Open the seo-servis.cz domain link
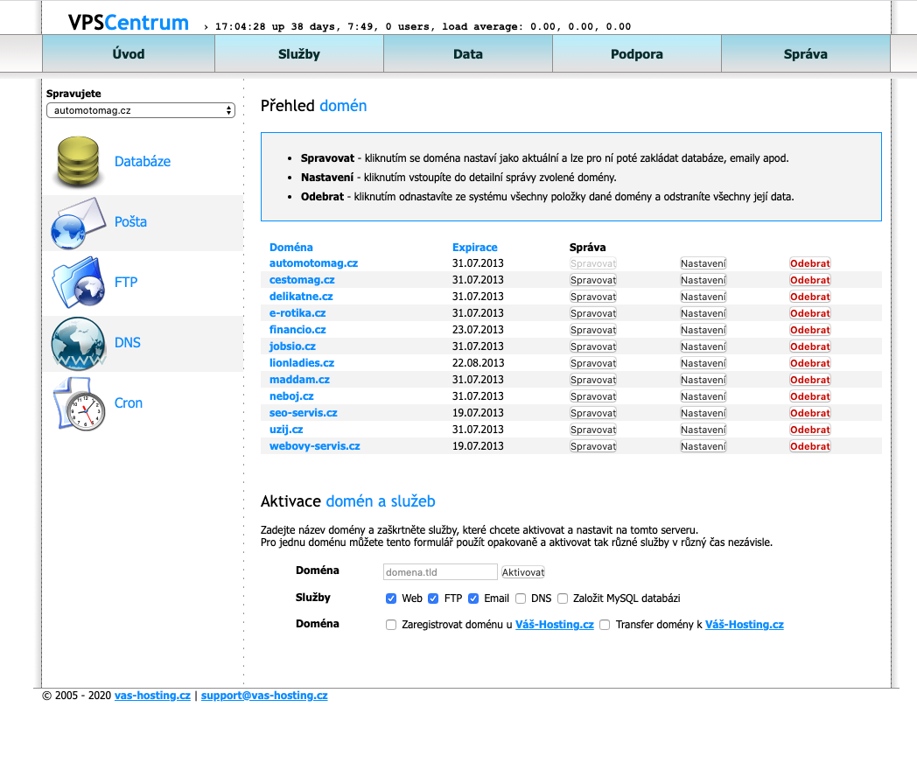Image resolution: width=917 pixels, height=763 pixels. pyautogui.click(x=303, y=413)
